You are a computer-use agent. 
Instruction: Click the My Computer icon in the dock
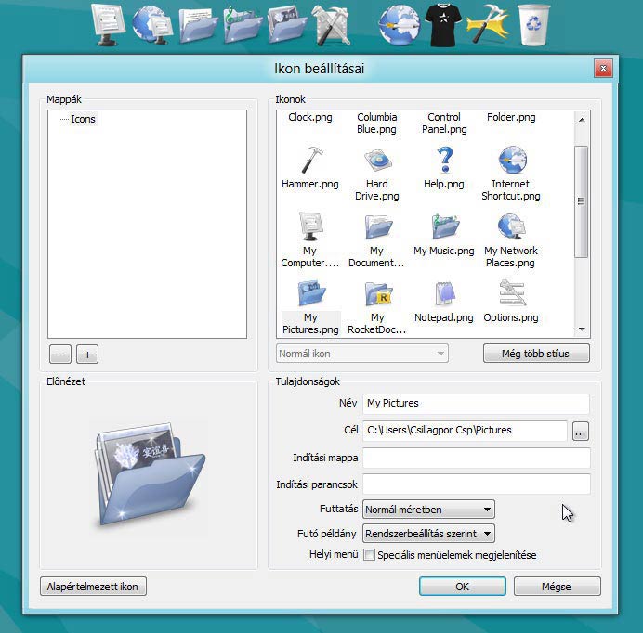click(109, 24)
